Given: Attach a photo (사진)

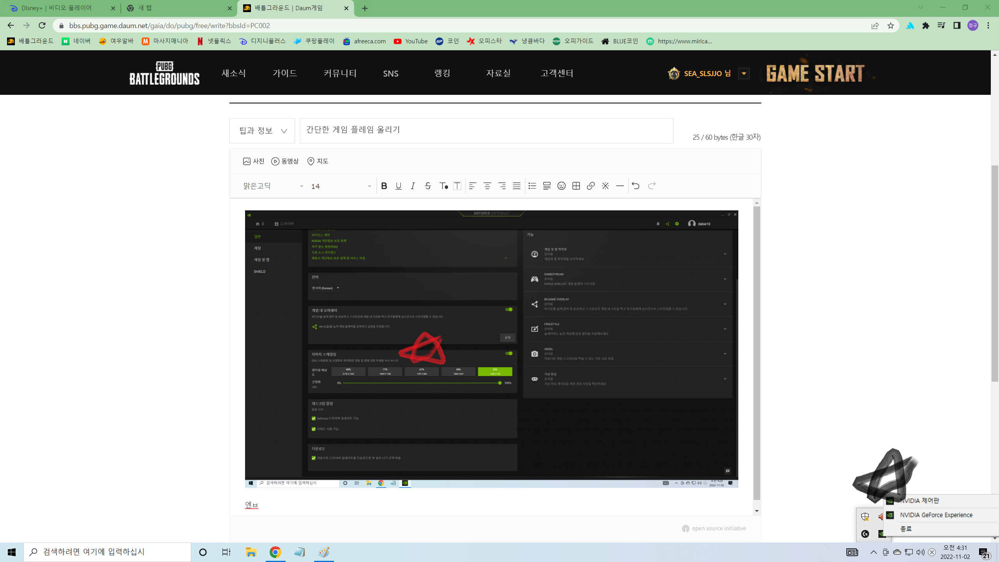Looking at the screenshot, I should [x=254, y=161].
